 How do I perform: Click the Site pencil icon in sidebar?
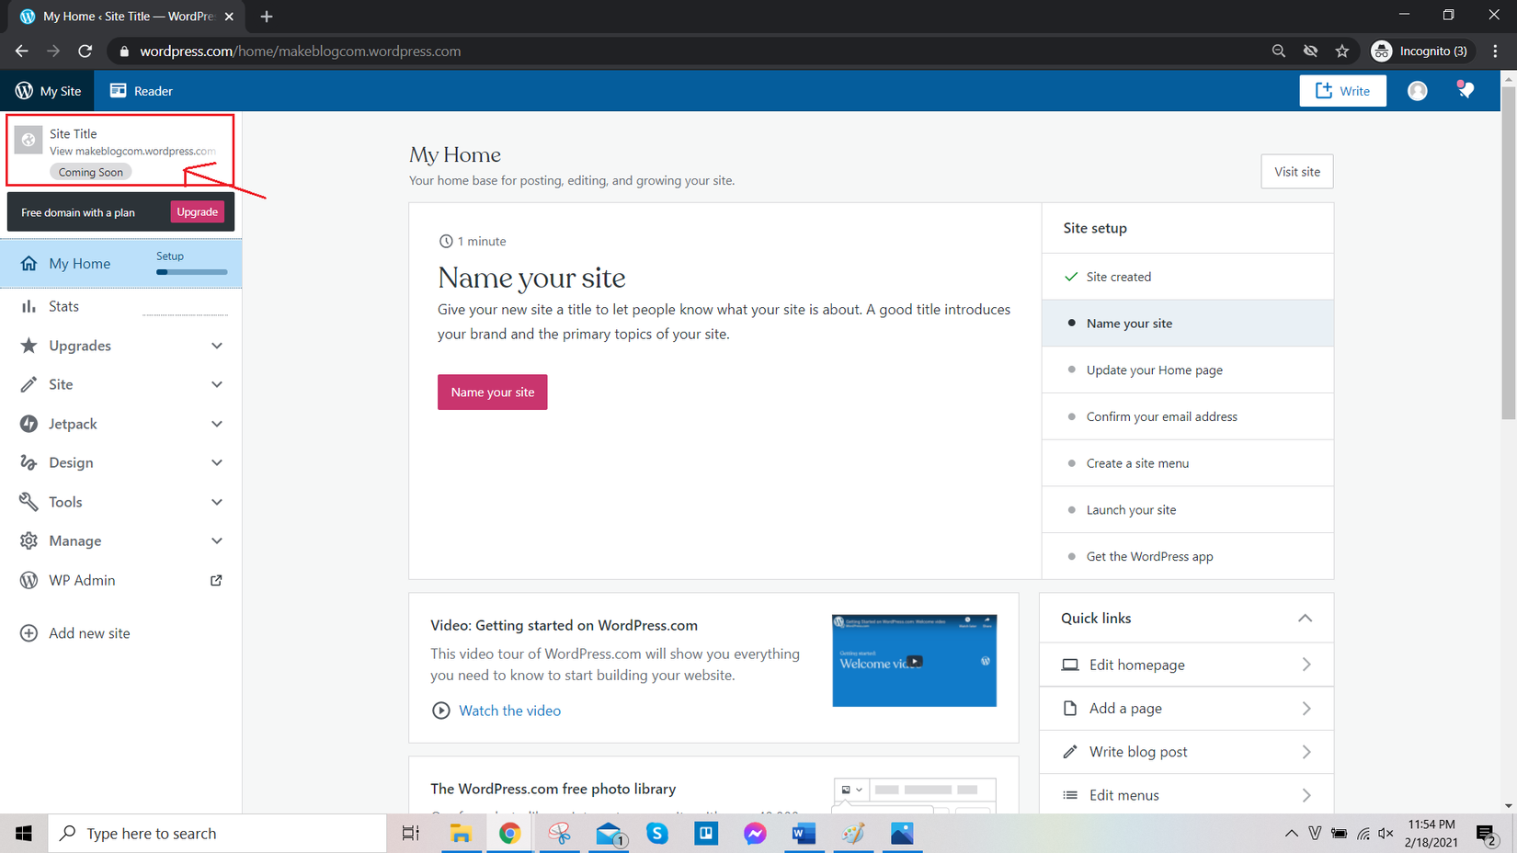(29, 384)
